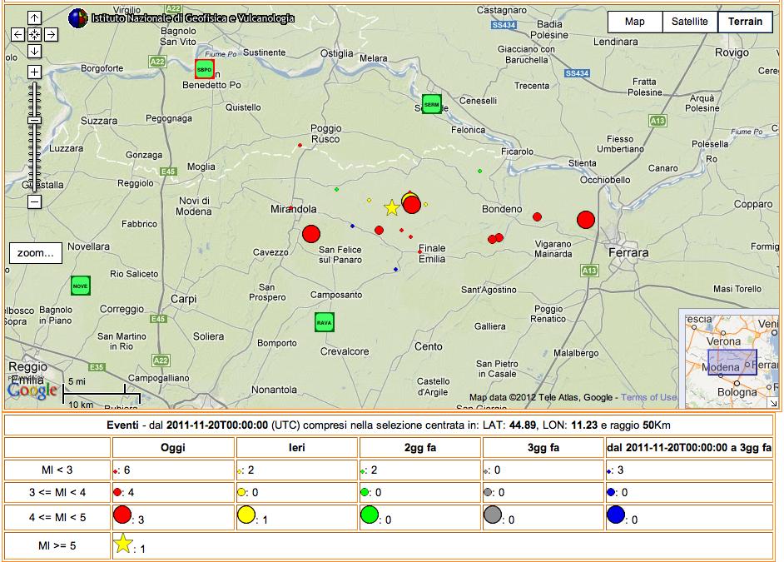The height and width of the screenshot is (562, 784).
Task: Click the yellow star earthquake marker
Action: (391, 207)
